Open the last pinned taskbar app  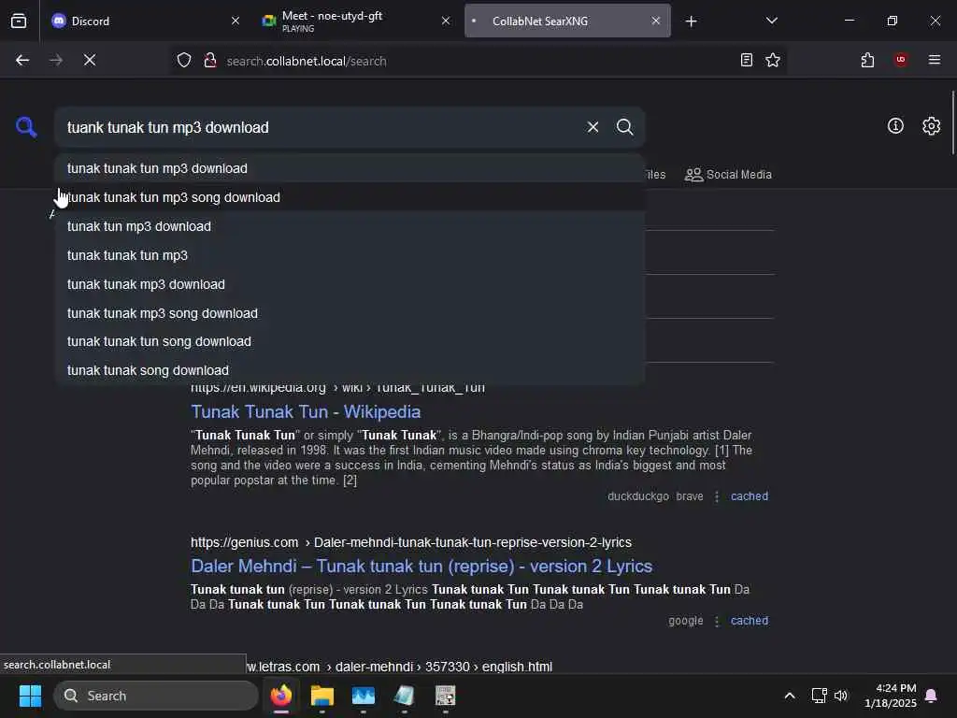point(445,696)
